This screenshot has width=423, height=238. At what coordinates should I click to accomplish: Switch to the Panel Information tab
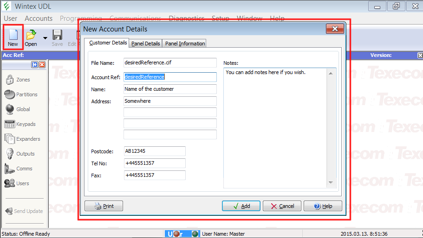(x=185, y=44)
